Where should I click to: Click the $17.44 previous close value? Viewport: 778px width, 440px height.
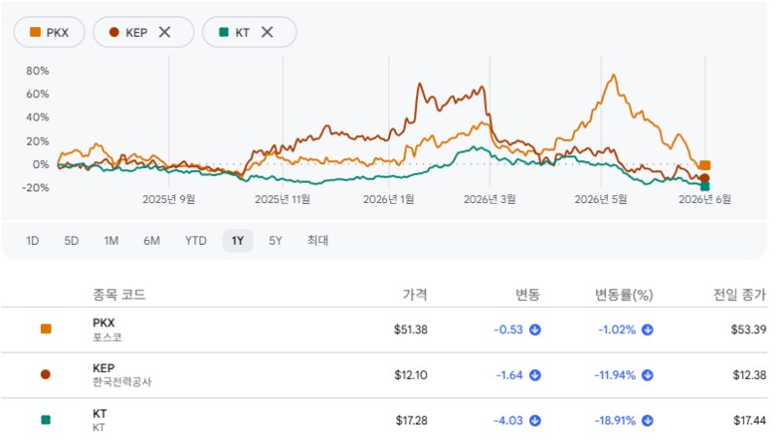pos(750,421)
